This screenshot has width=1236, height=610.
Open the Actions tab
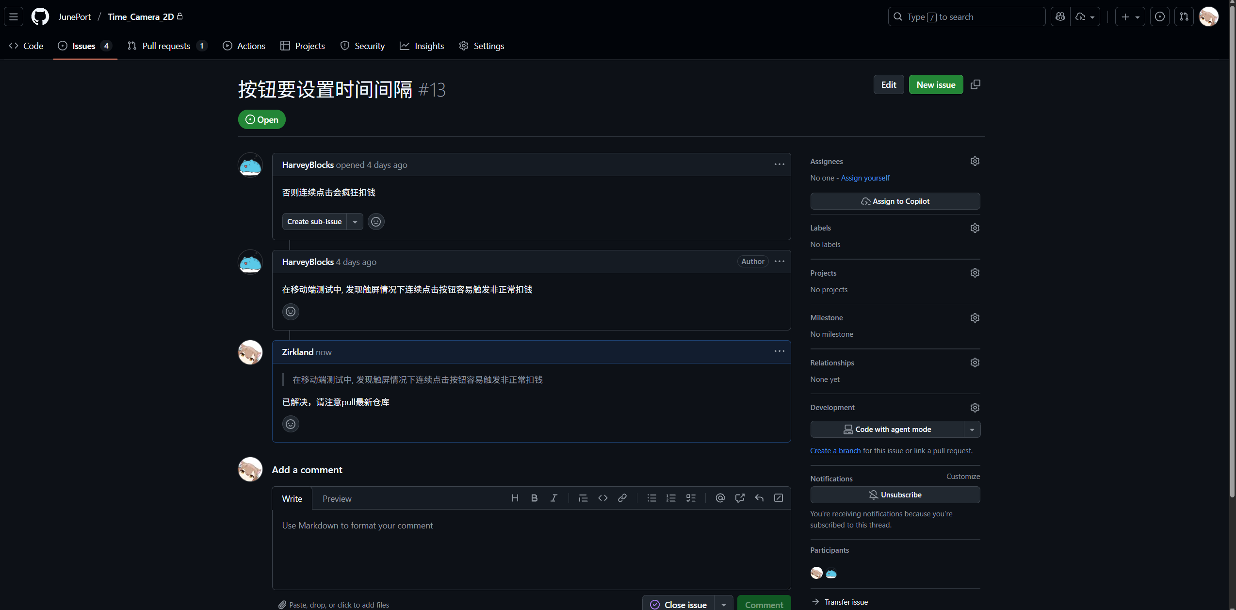click(x=244, y=46)
